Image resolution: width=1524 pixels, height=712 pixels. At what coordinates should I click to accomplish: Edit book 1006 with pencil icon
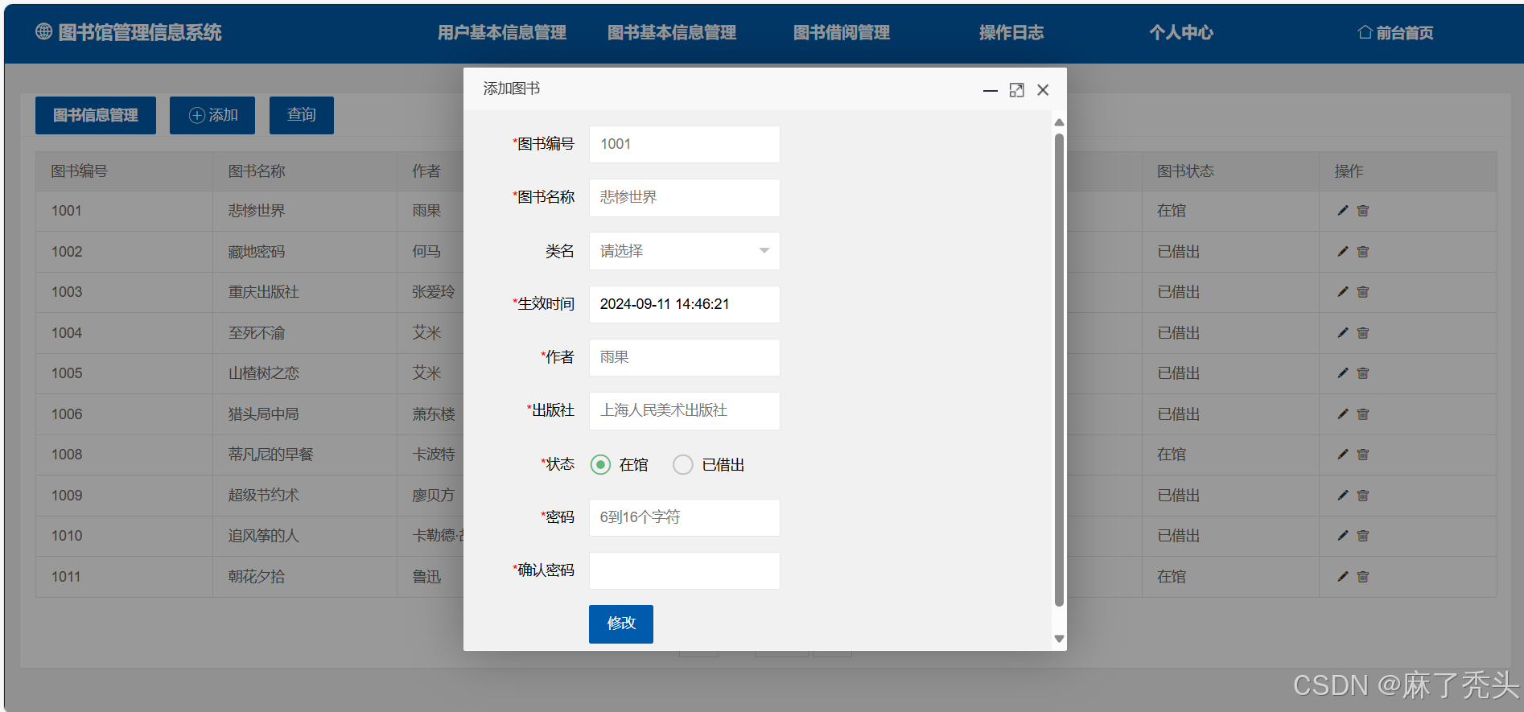tap(1342, 414)
